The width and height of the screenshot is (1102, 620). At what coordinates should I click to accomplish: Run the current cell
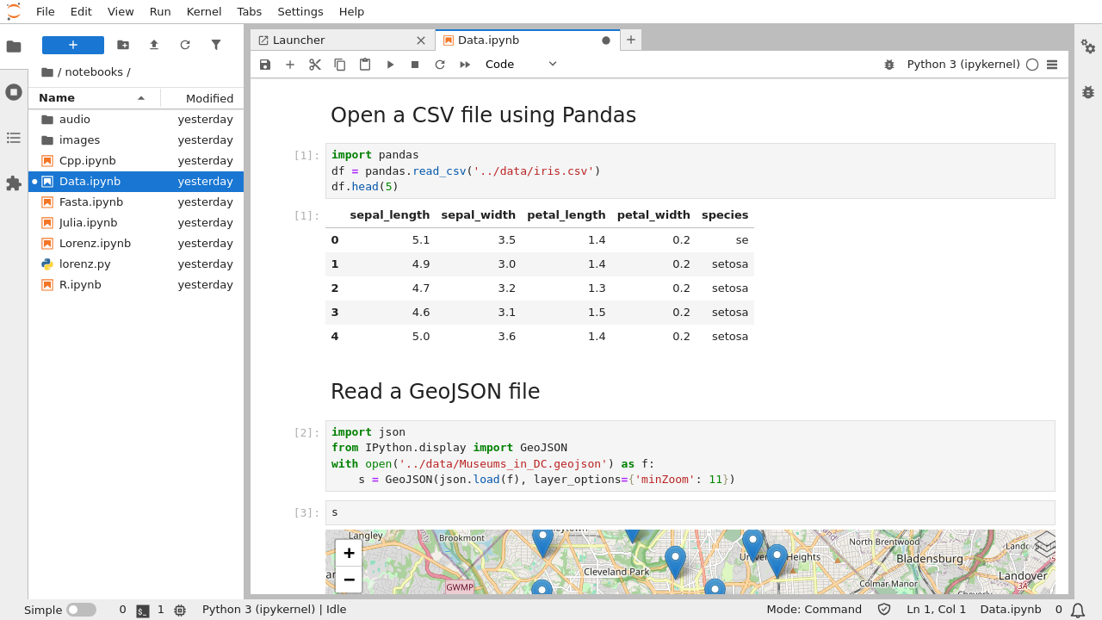pos(390,64)
